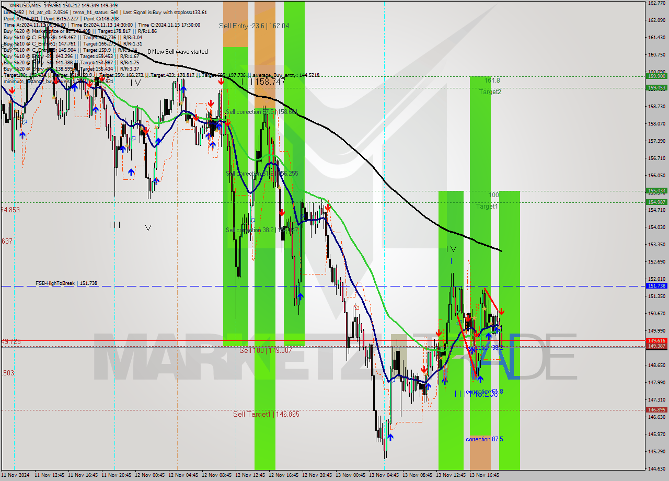Image resolution: width=669 pixels, height=481 pixels.
Task: Select the 'FSB-HighToBreak | 151.738' line label
Action: click(66, 283)
